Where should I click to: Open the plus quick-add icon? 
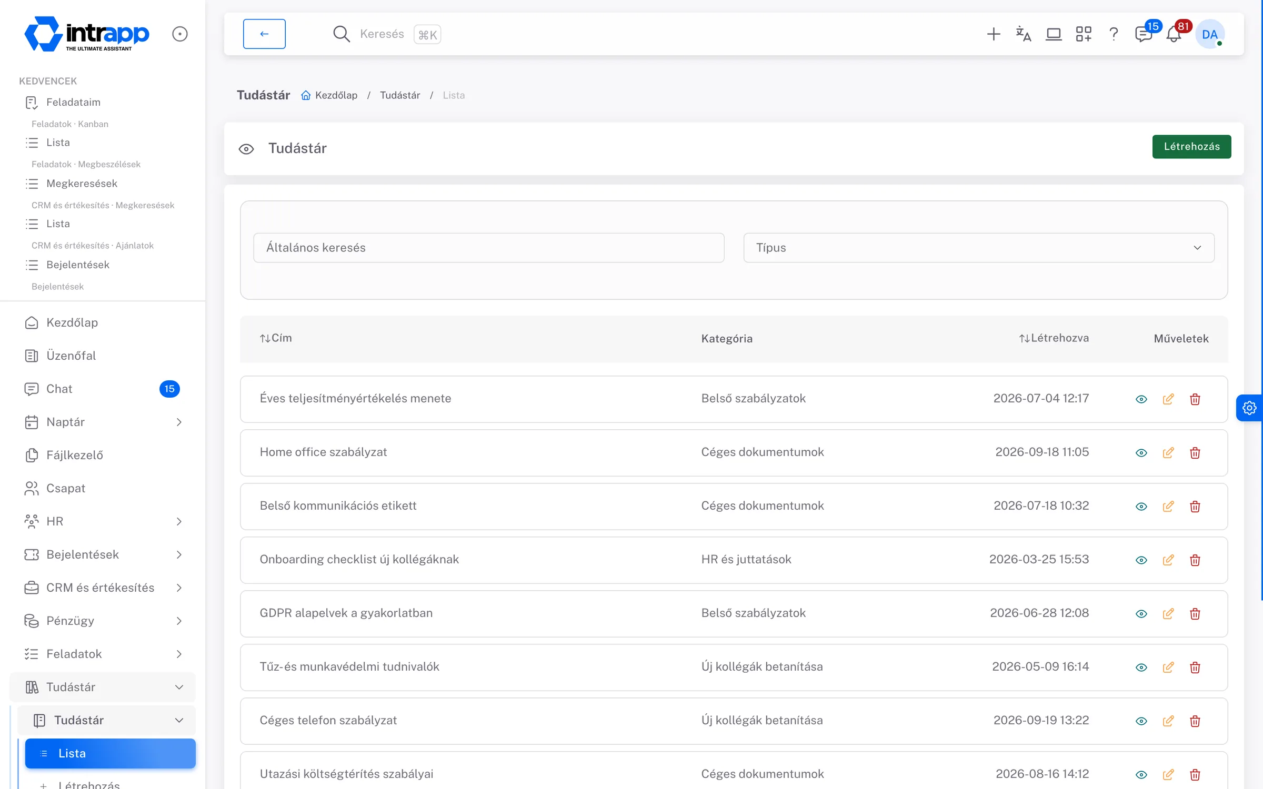[993, 34]
